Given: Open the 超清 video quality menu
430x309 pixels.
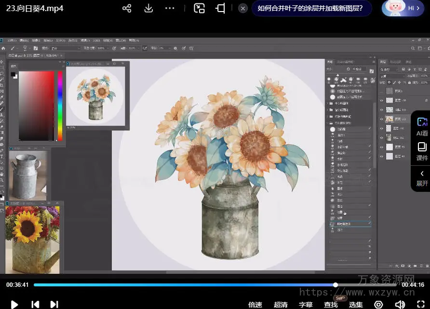Looking at the screenshot, I should click(x=281, y=305).
